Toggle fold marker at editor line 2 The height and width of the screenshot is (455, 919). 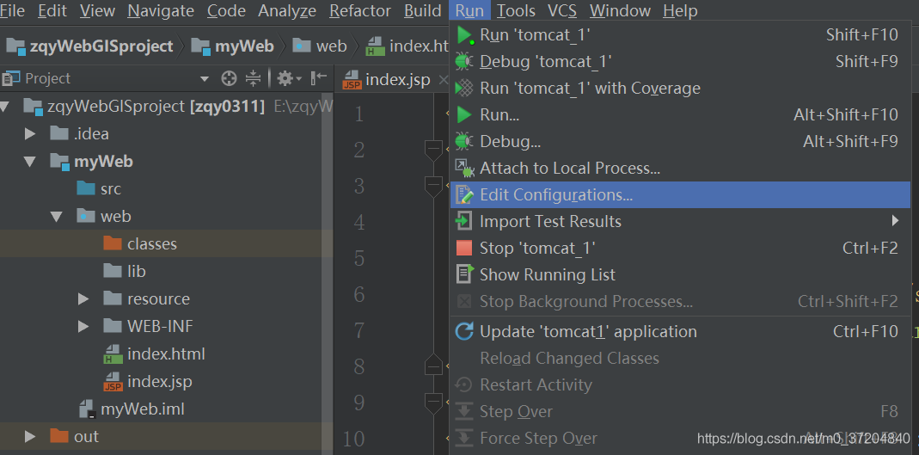click(434, 151)
